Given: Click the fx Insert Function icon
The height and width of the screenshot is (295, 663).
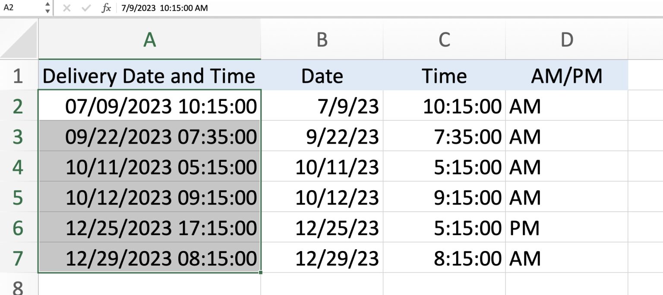Looking at the screenshot, I should coord(106,8).
